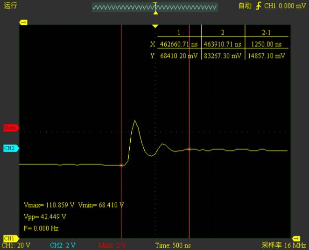Click cursor 1 cross marker on waveform
Screen dimensions: 309x250
[x=121, y=165]
